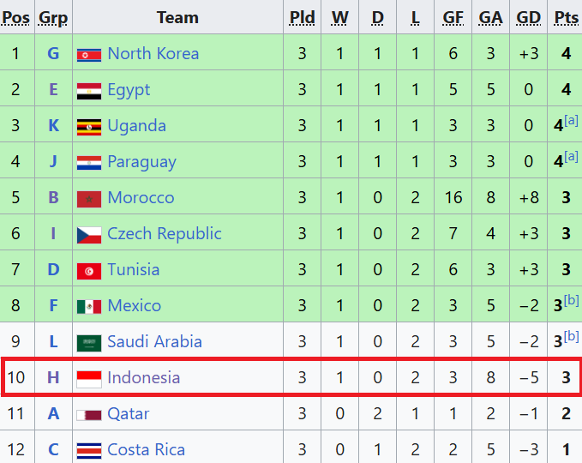Viewport: 582px width, 463px height.
Task: Click the Morocco flag icon
Action: [89, 198]
